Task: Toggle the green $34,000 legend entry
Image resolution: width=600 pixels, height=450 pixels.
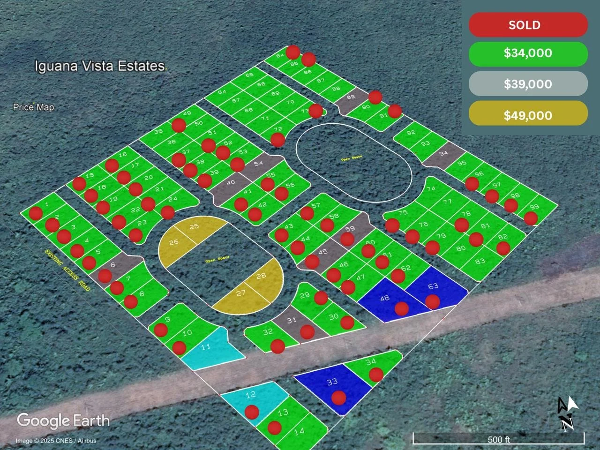Action: [528, 53]
